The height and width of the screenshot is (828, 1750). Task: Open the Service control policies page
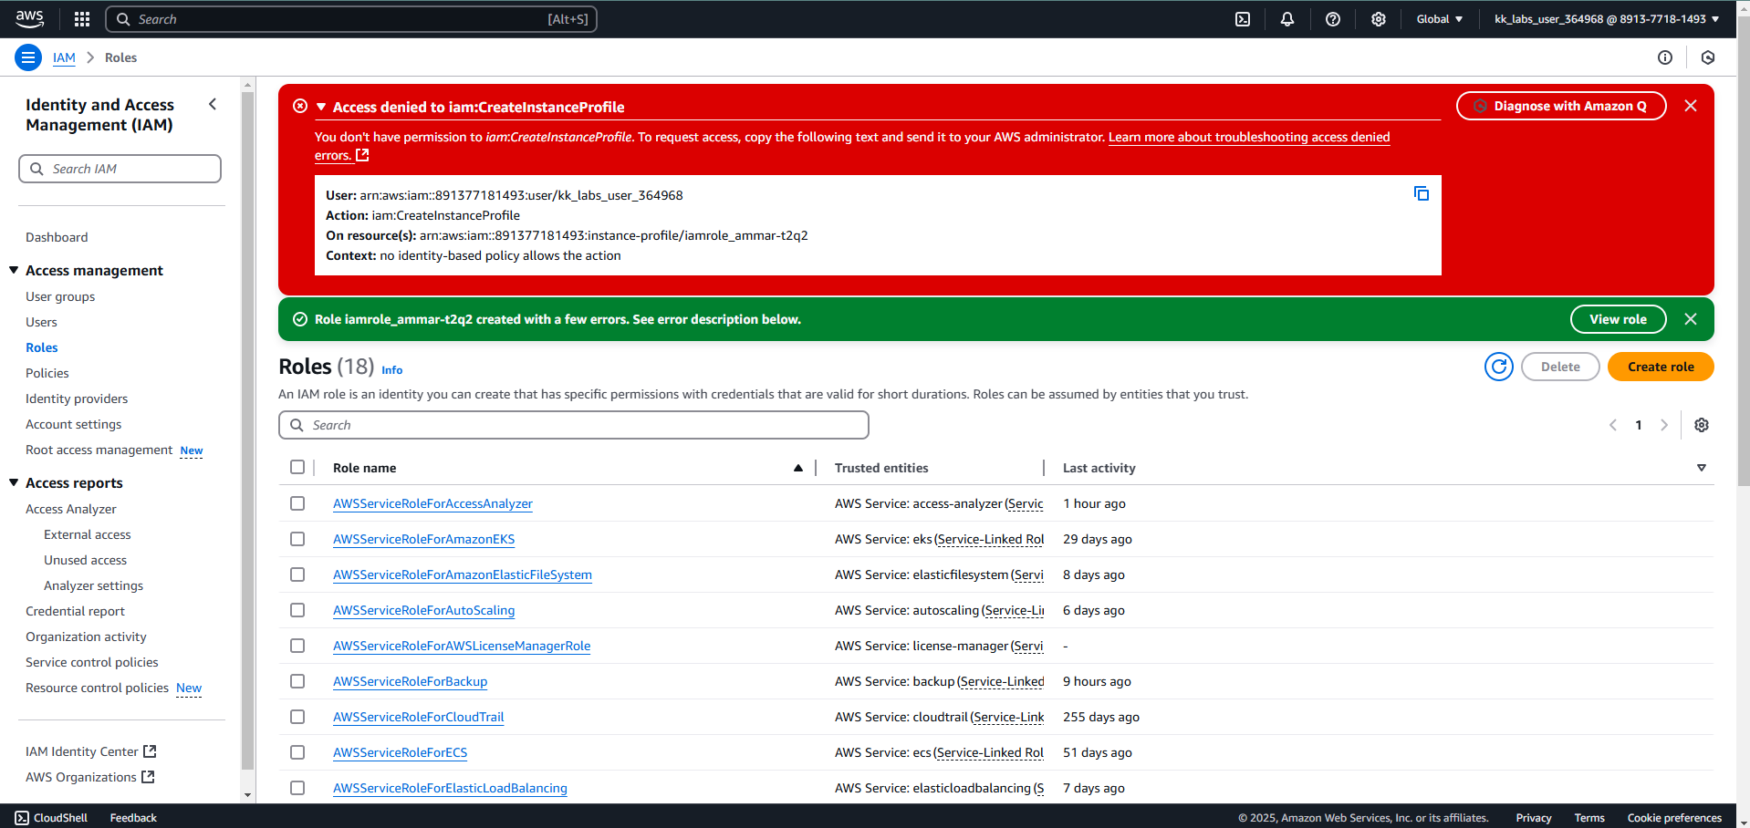(x=92, y=662)
